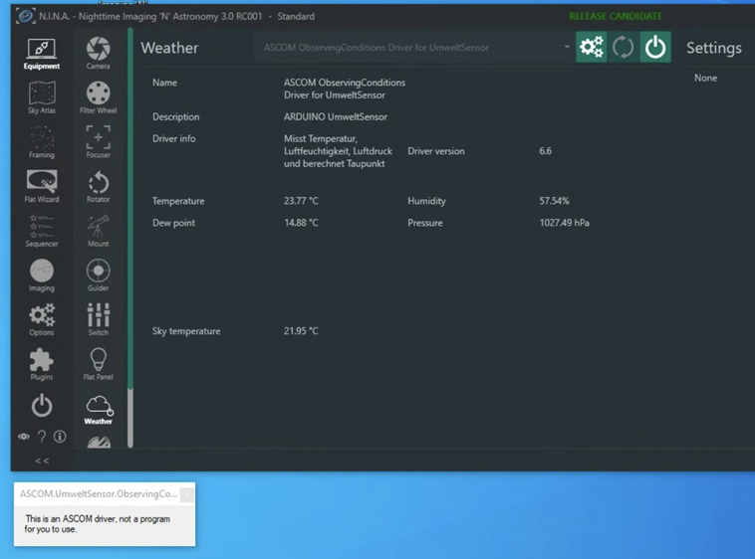The width and height of the screenshot is (755, 559).
Task: Go to the Imaging section
Action: click(42, 275)
